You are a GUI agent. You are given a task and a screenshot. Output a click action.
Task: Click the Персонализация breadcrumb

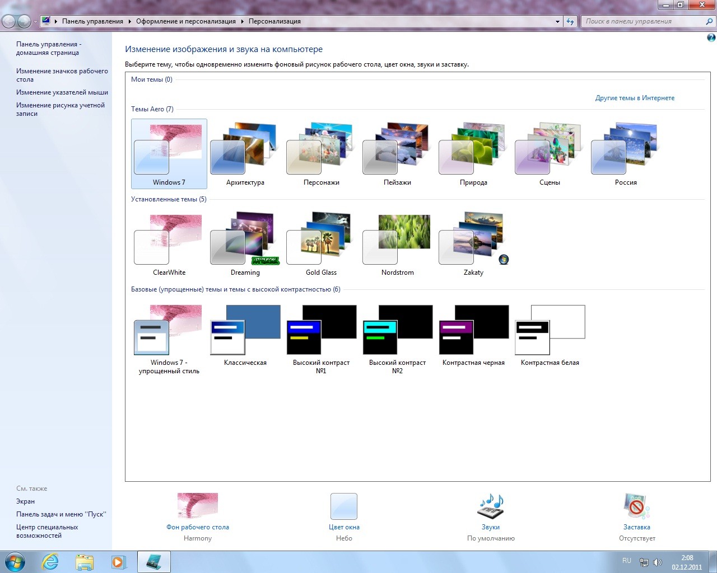[x=274, y=21]
